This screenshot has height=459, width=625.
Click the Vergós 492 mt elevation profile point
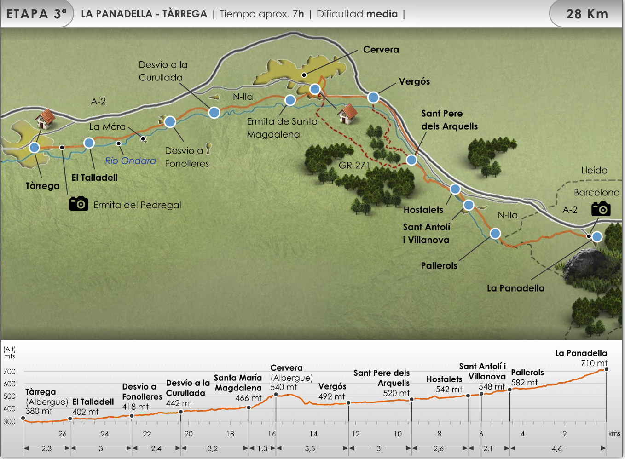[348, 403]
